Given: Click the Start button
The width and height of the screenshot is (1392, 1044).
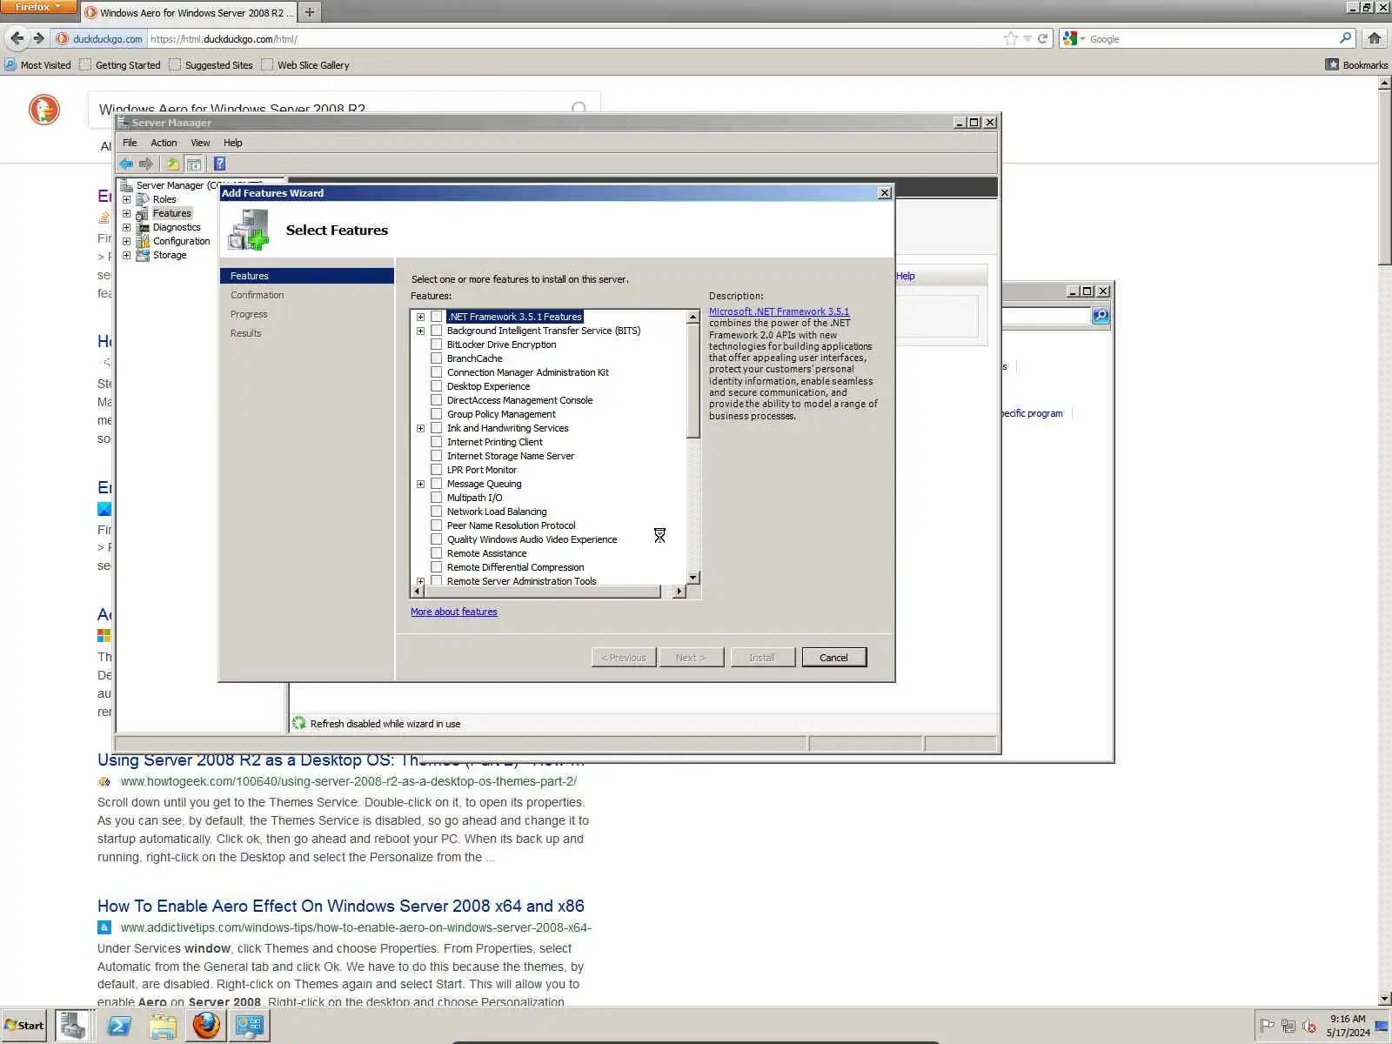Looking at the screenshot, I should (x=24, y=1026).
